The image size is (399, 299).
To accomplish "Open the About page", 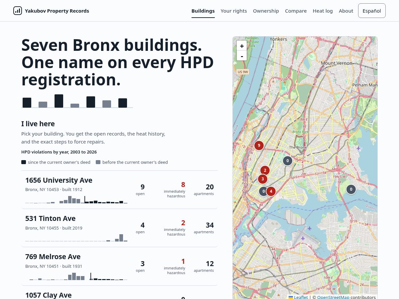I will click(x=346, y=11).
